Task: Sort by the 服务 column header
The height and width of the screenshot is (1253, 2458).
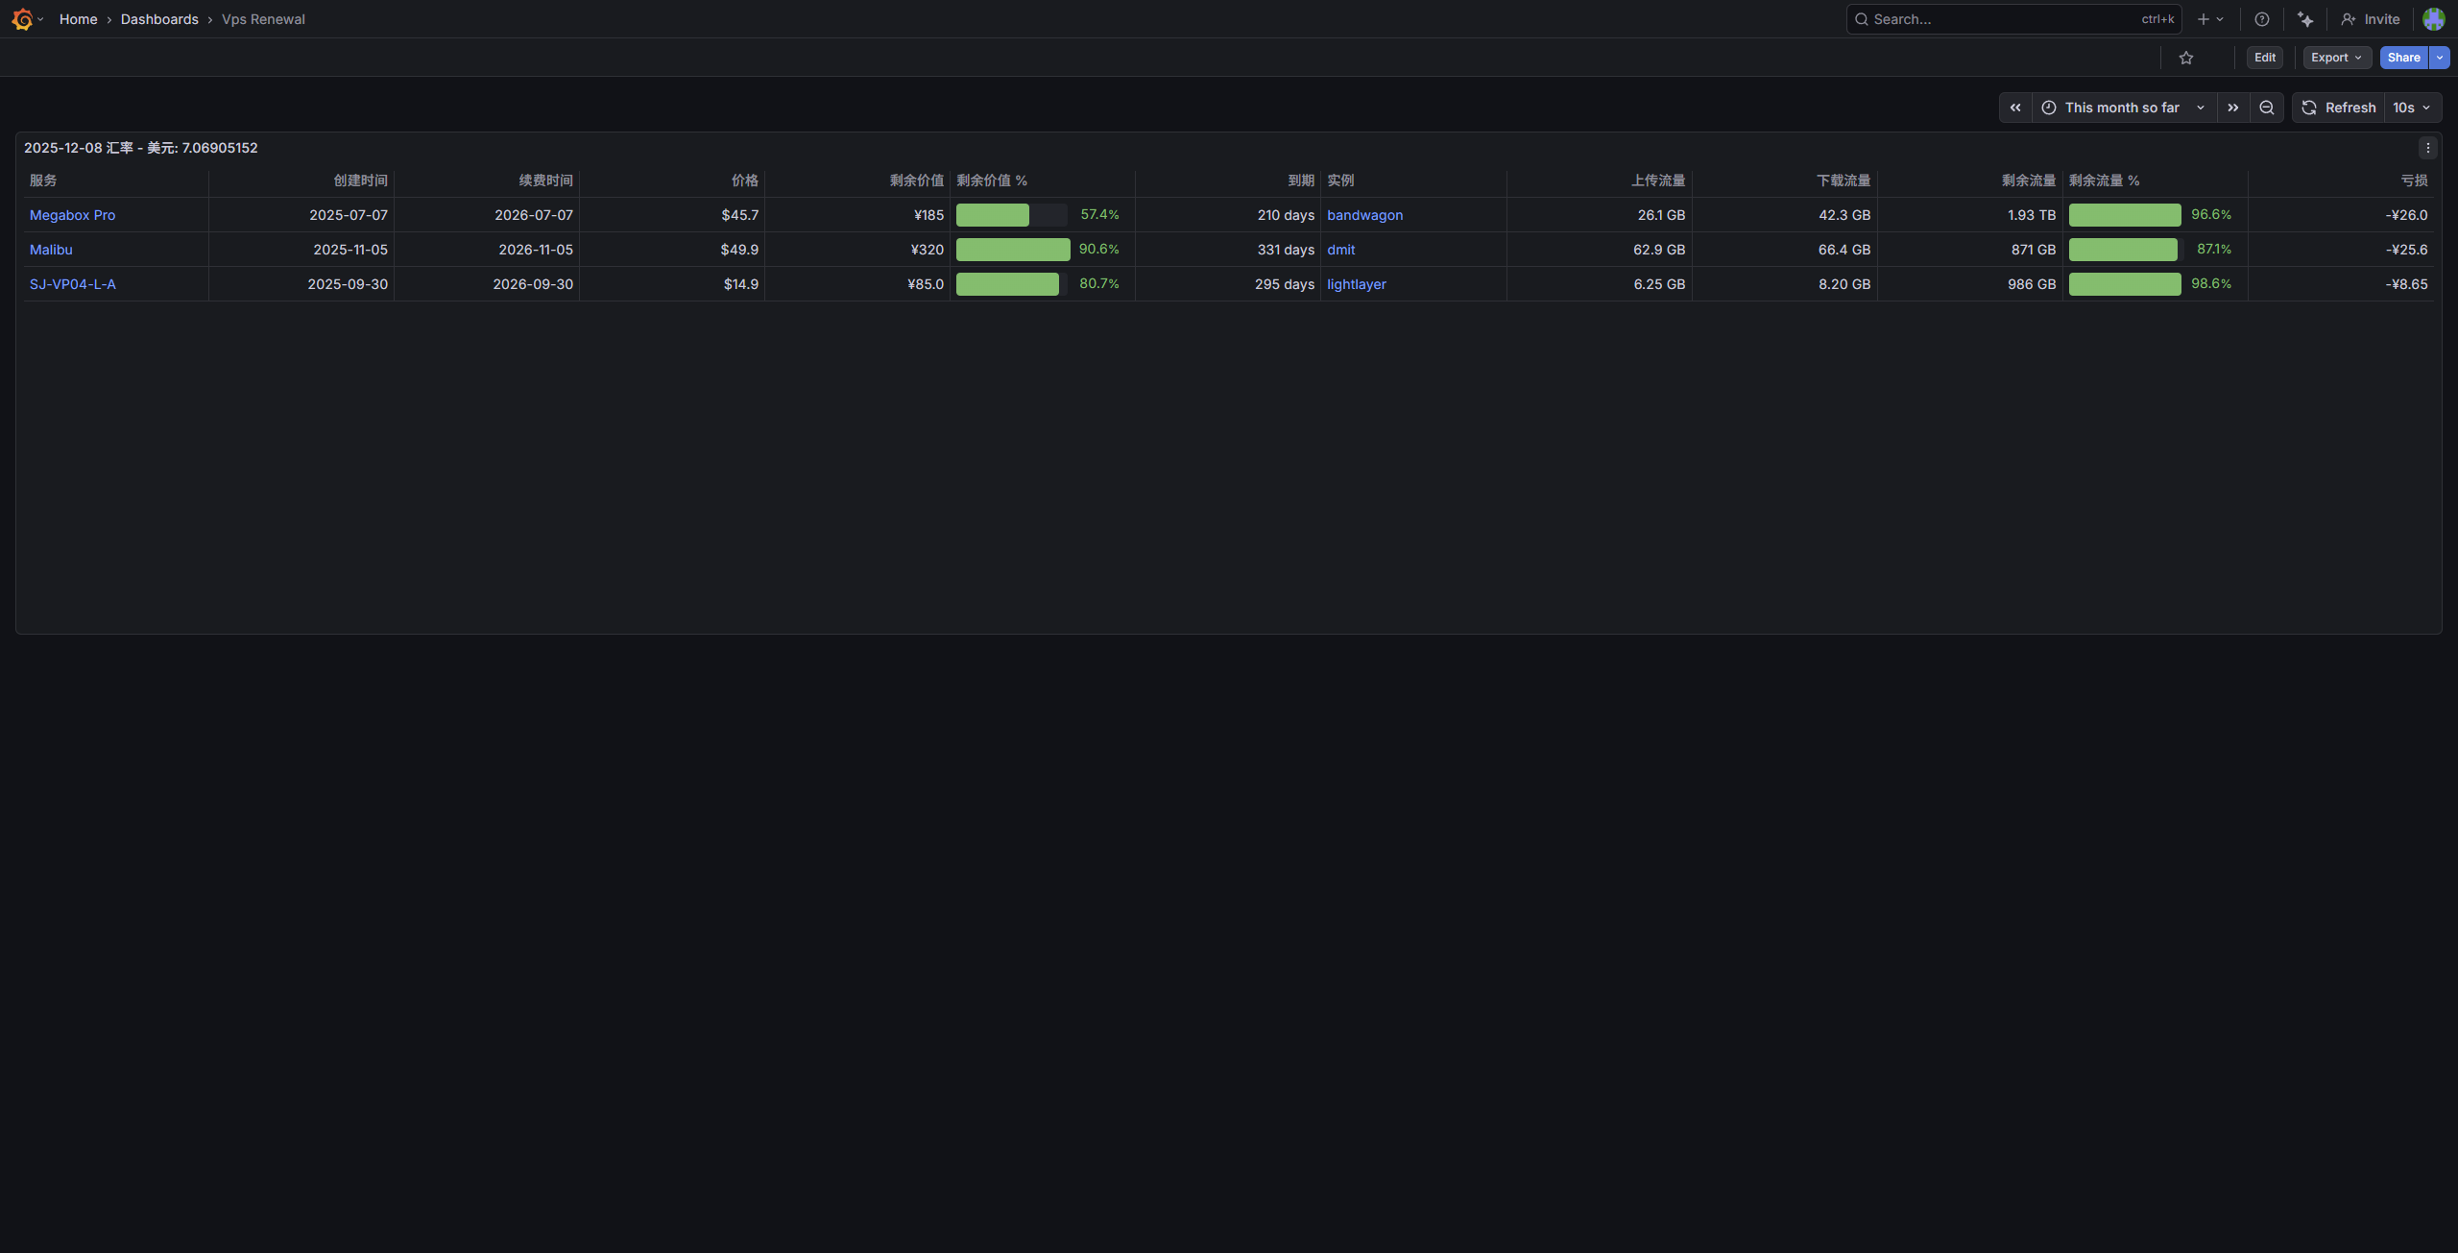Action: point(43,181)
